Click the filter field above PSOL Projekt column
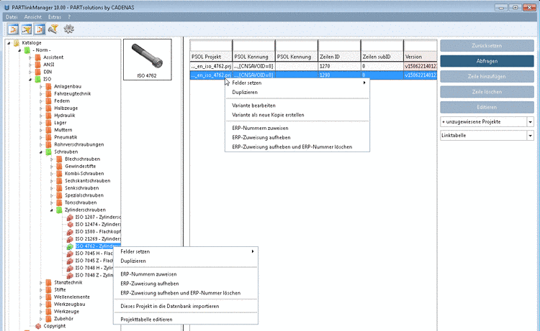The width and height of the screenshot is (540, 331). pyautogui.click(x=211, y=45)
